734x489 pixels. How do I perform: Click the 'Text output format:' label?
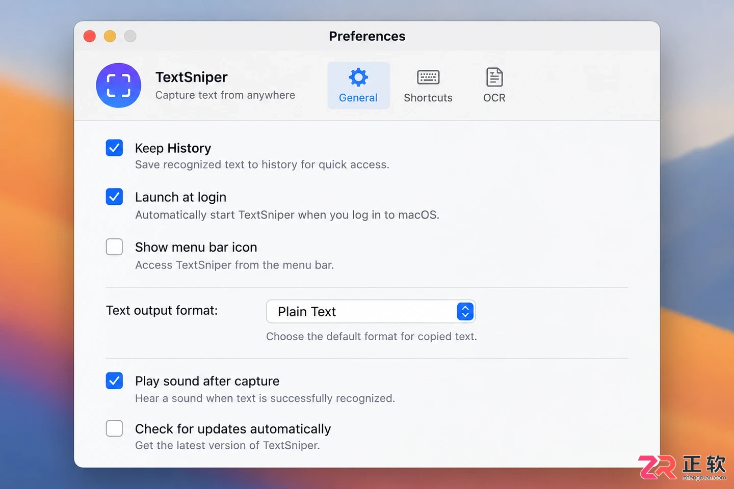tap(162, 310)
